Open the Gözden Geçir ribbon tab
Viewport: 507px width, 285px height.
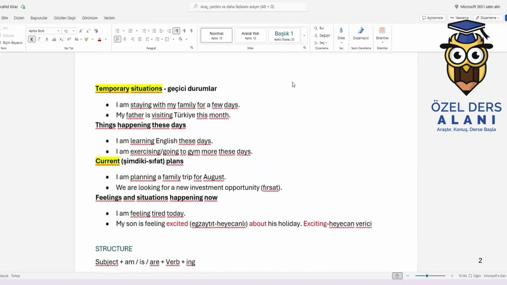pyautogui.click(x=65, y=18)
